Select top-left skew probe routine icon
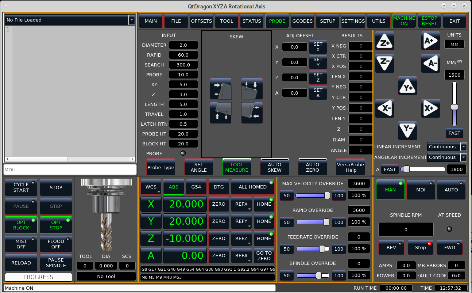The width and height of the screenshot is (472, 293). (x=221, y=89)
